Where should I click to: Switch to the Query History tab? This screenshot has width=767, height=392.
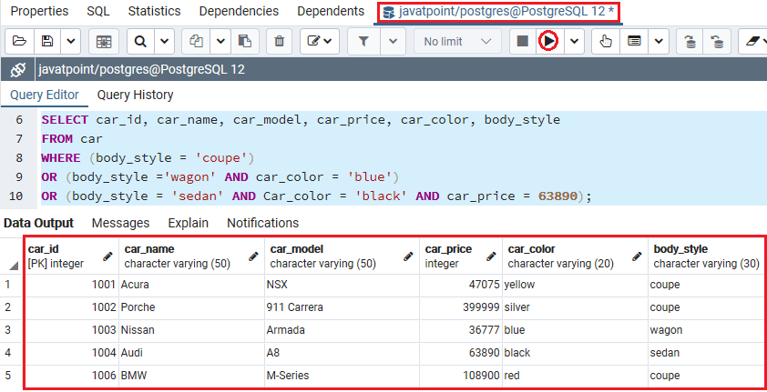(x=135, y=95)
